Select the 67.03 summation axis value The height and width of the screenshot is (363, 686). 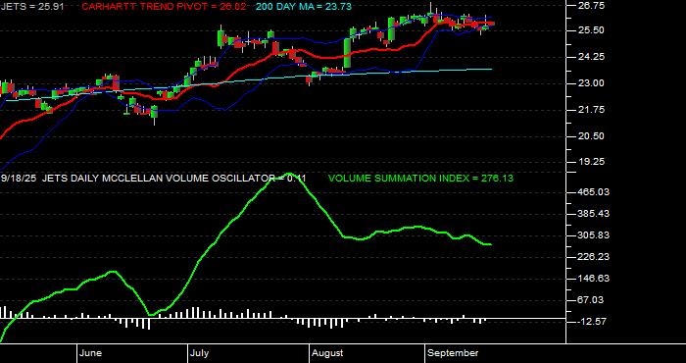click(x=591, y=300)
